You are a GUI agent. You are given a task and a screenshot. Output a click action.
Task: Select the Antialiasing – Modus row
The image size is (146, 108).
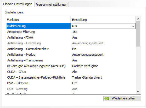[x=71, y=55]
